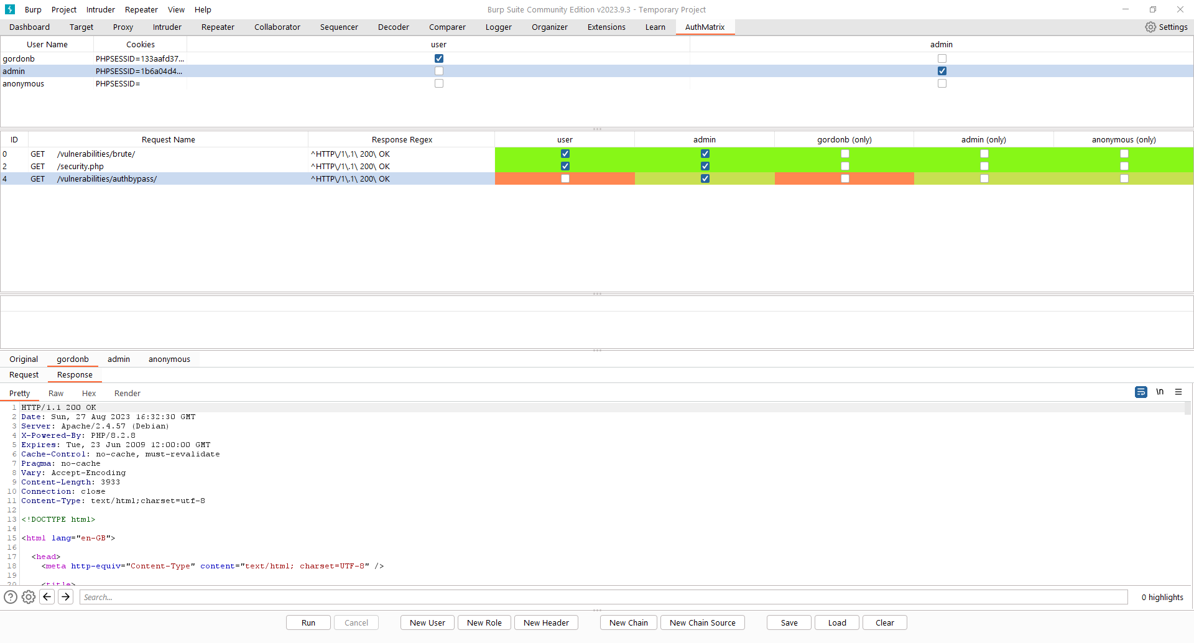Toggle user role checkbox for admin row
1194x643 pixels.
point(439,71)
